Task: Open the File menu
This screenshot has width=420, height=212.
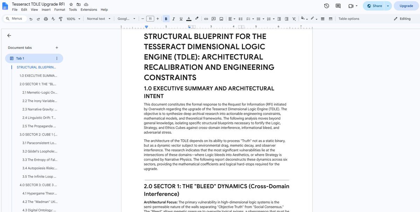Action: pyautogui.click(x=15, y=10)
